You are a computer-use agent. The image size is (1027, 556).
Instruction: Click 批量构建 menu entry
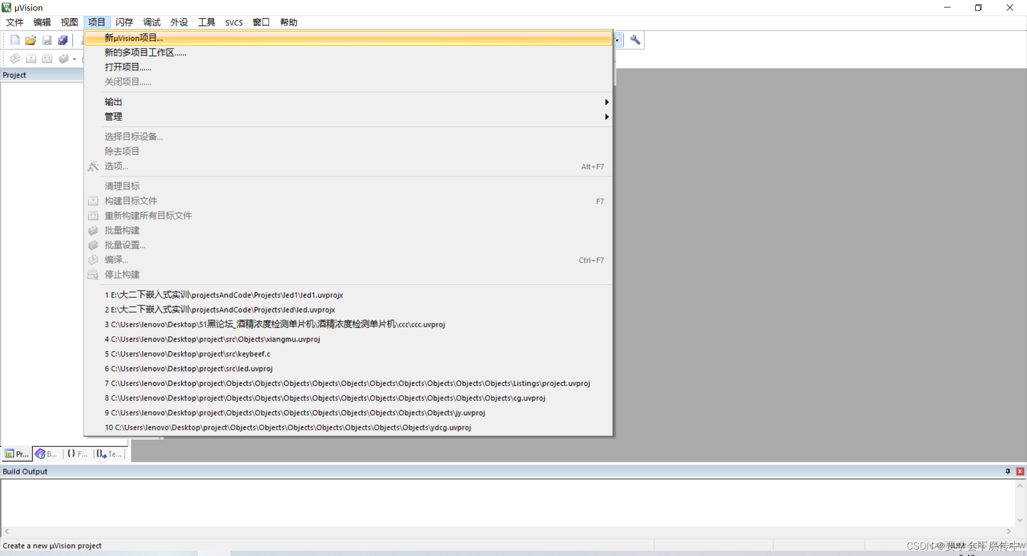(x=348, y=230)
